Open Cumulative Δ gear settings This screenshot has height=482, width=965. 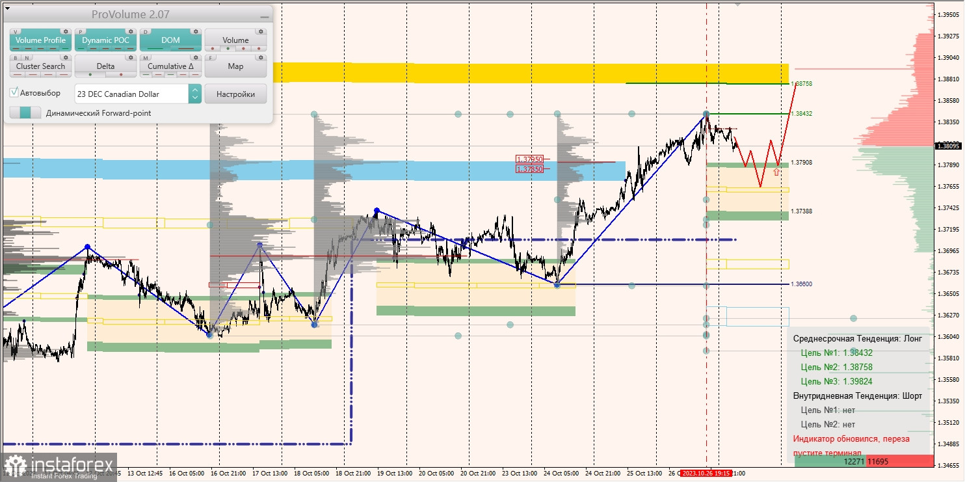tap(195, 57)
